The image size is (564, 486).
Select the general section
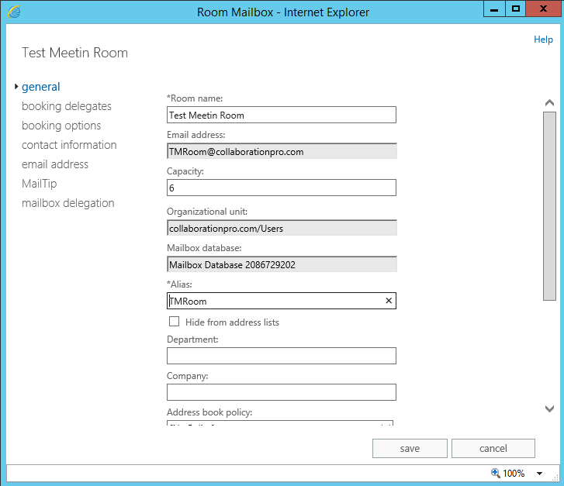click(40, 87)
